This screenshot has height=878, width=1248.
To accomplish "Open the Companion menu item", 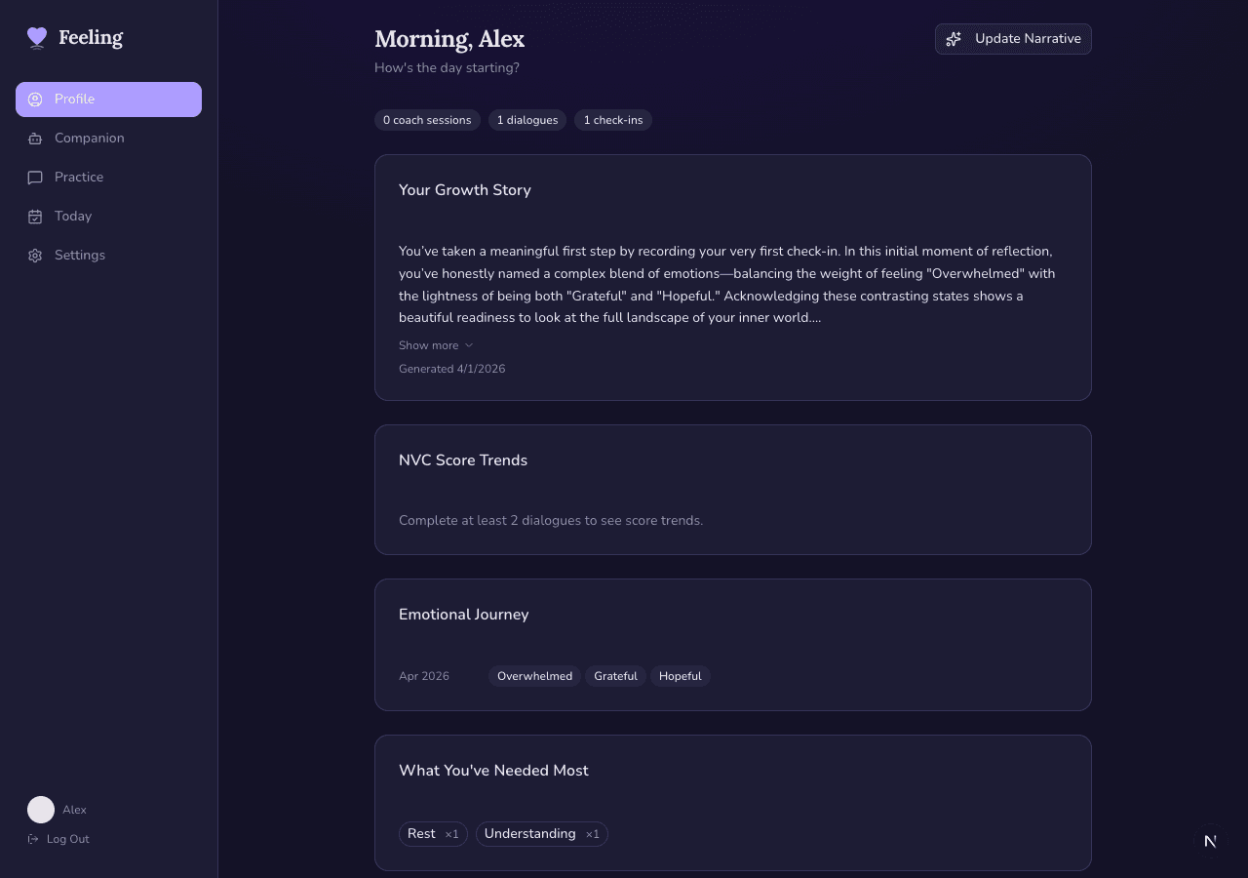I will point(89,139).
